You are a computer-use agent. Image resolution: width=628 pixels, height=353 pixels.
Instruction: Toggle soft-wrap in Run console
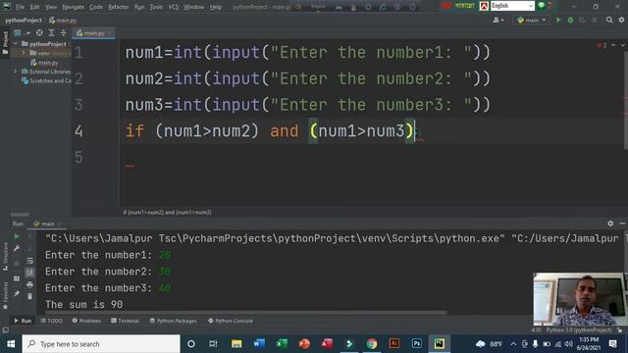29,261
